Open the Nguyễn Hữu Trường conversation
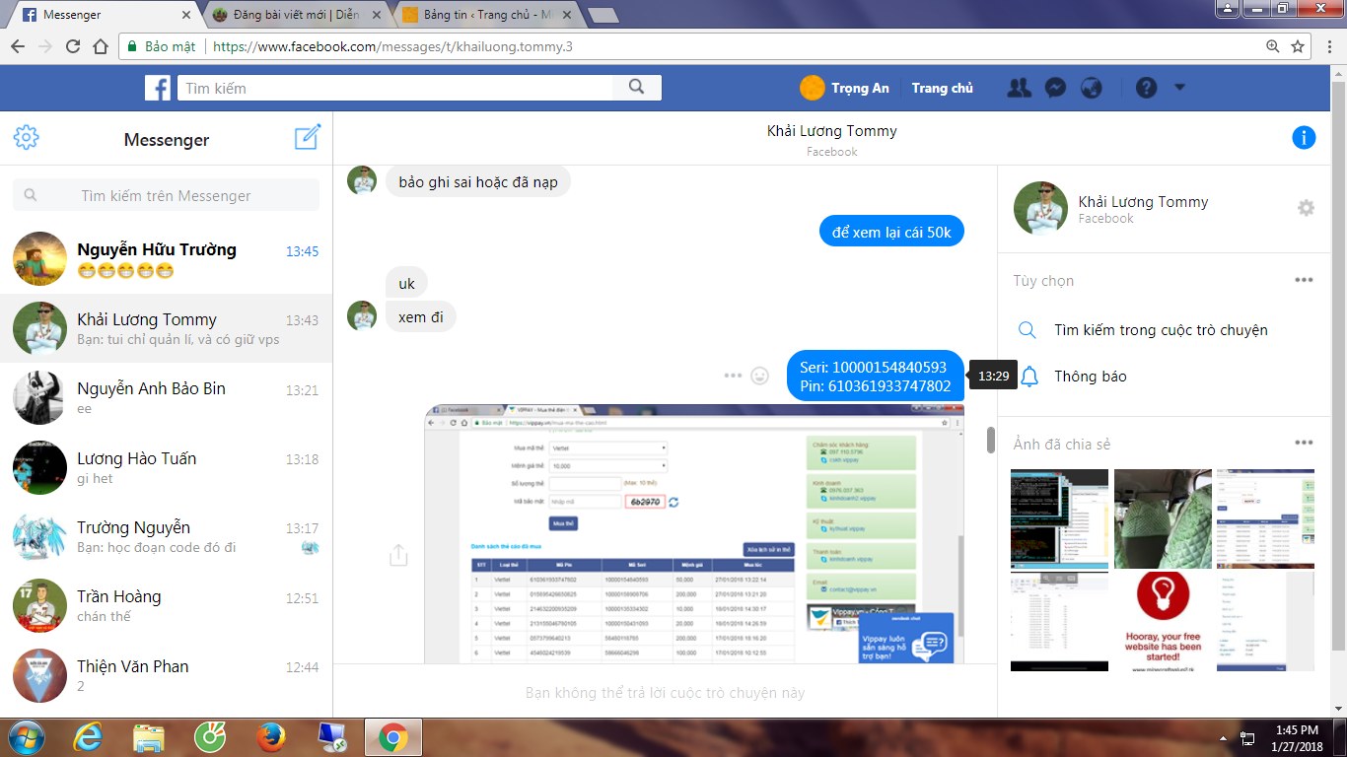This screenshot has height=757, width=1347. [167, 260]
